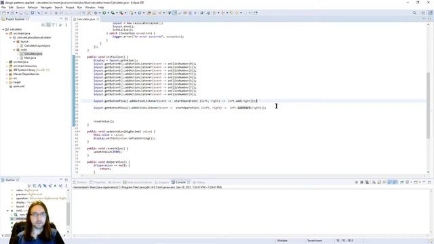Maximize the Console panel
This screenshot has width=434, height=244.
click(x=429, y=182)
